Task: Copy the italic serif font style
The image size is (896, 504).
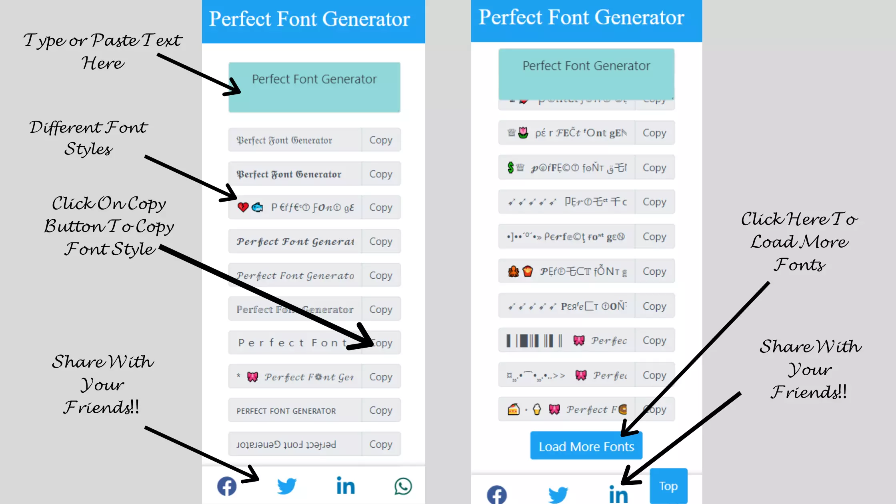Action: click(381, 275)
